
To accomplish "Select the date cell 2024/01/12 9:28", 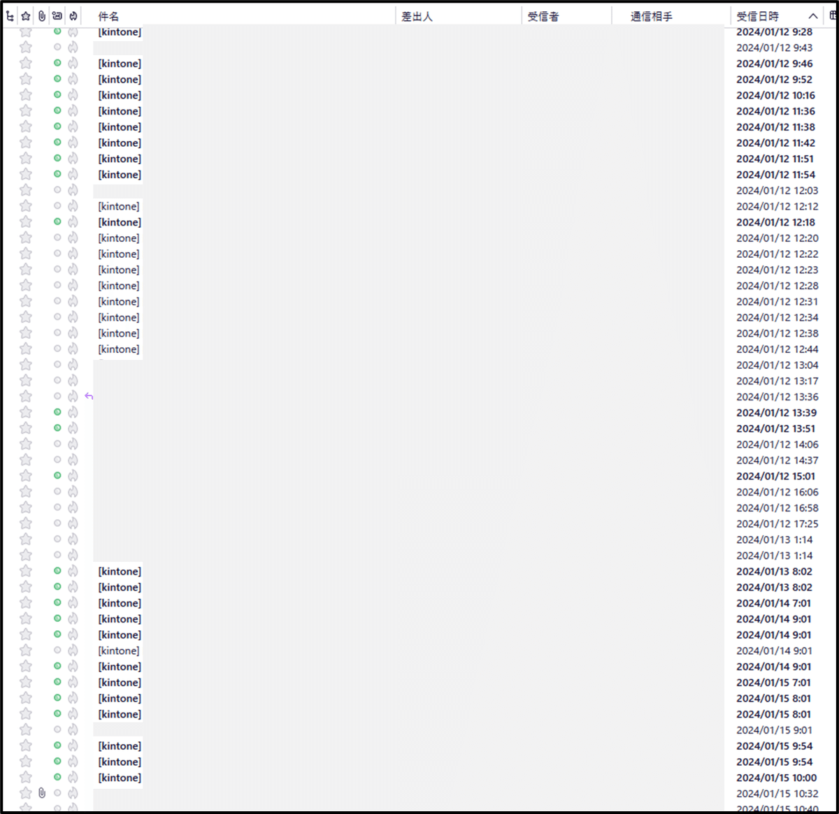I will click(x=774, y=31).
